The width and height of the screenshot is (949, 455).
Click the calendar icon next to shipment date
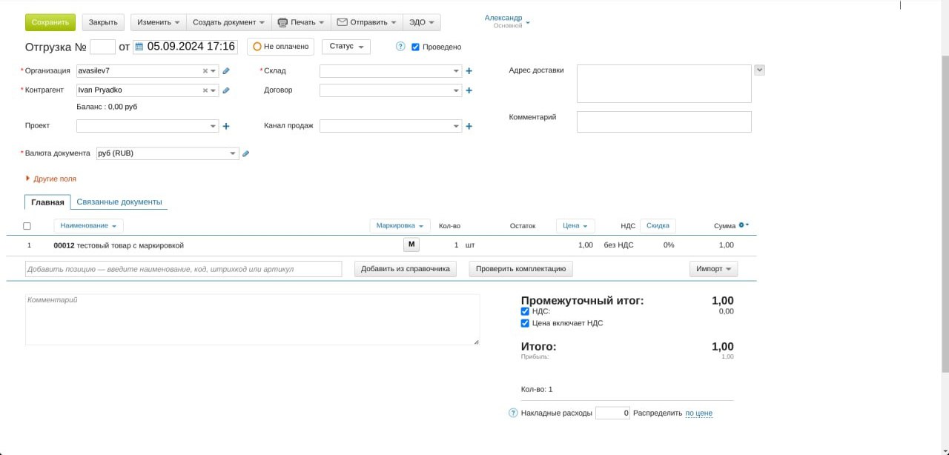pos(138,47)
